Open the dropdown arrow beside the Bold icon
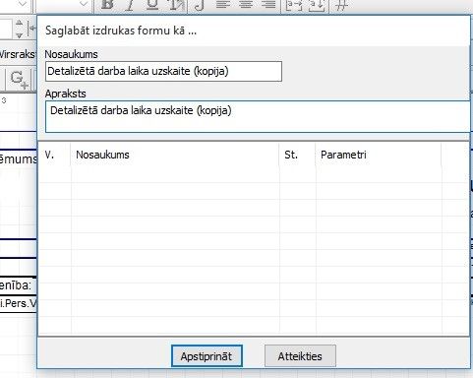This screenshot has height=378, width=473. click(x=84, y=4)
